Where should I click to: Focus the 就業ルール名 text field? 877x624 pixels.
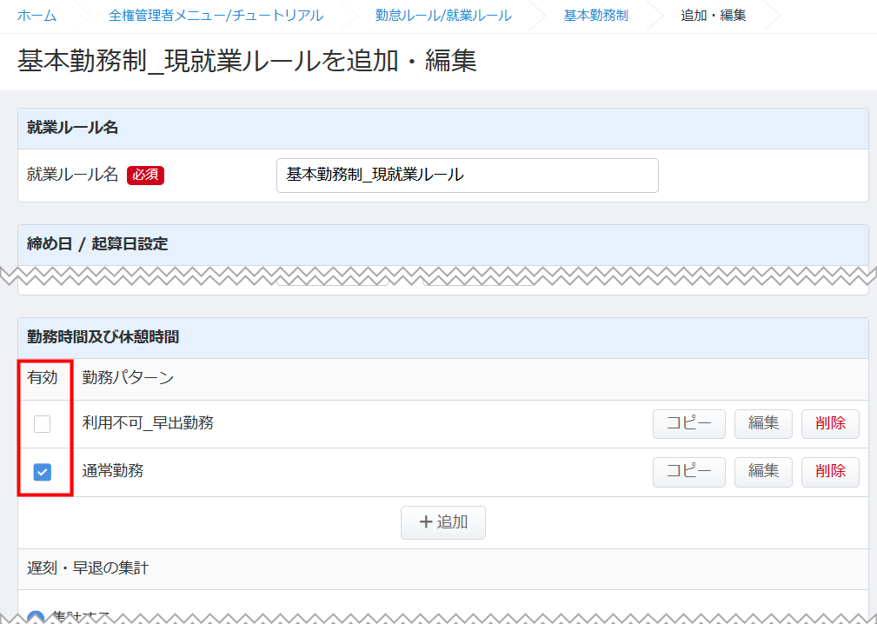pyautogui.click(x=467, y=175)
